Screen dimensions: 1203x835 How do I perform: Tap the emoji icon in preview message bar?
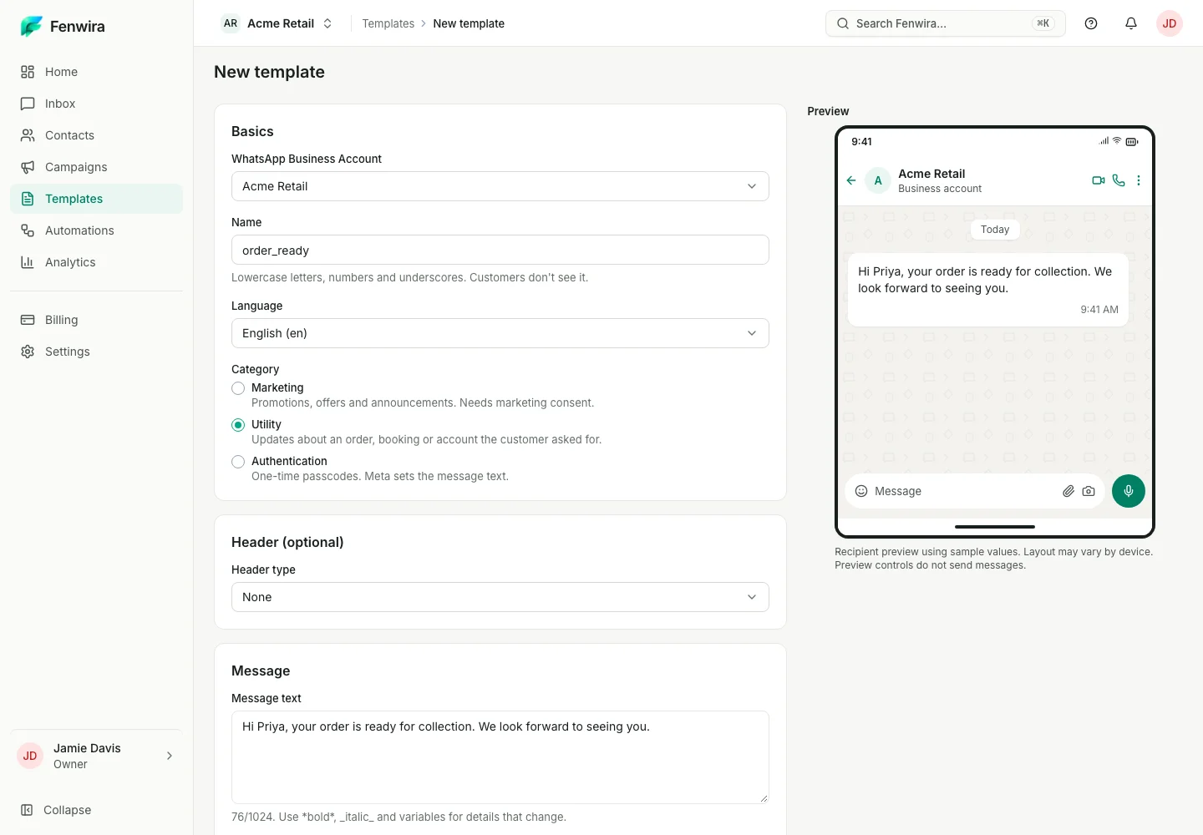(x=861, y=491)
